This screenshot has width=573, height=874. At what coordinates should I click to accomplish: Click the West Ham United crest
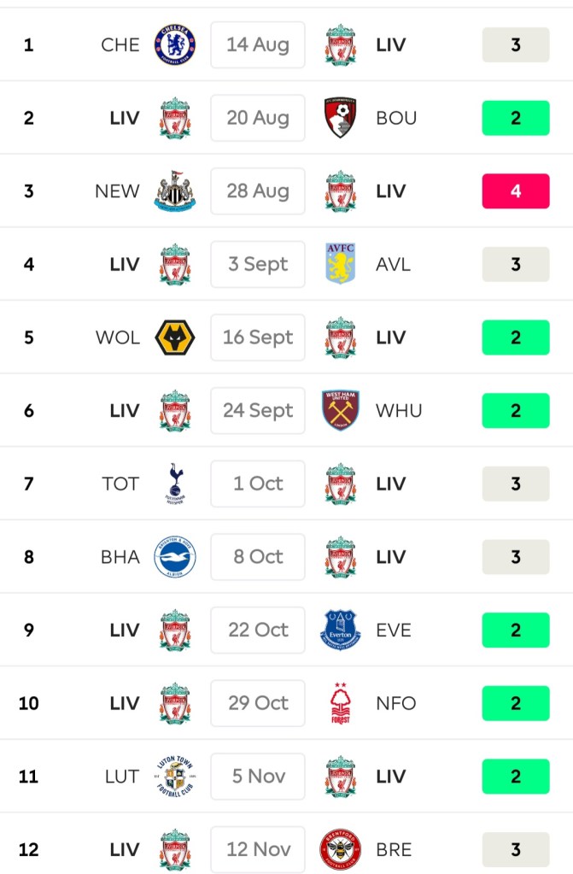341,410
